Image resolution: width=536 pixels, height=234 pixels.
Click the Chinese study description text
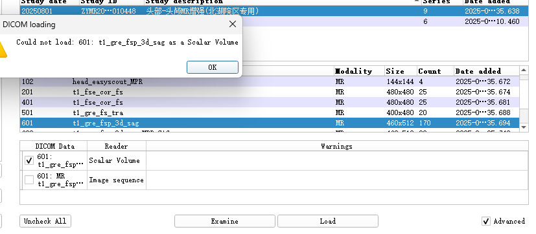click(x=202, y=11)
